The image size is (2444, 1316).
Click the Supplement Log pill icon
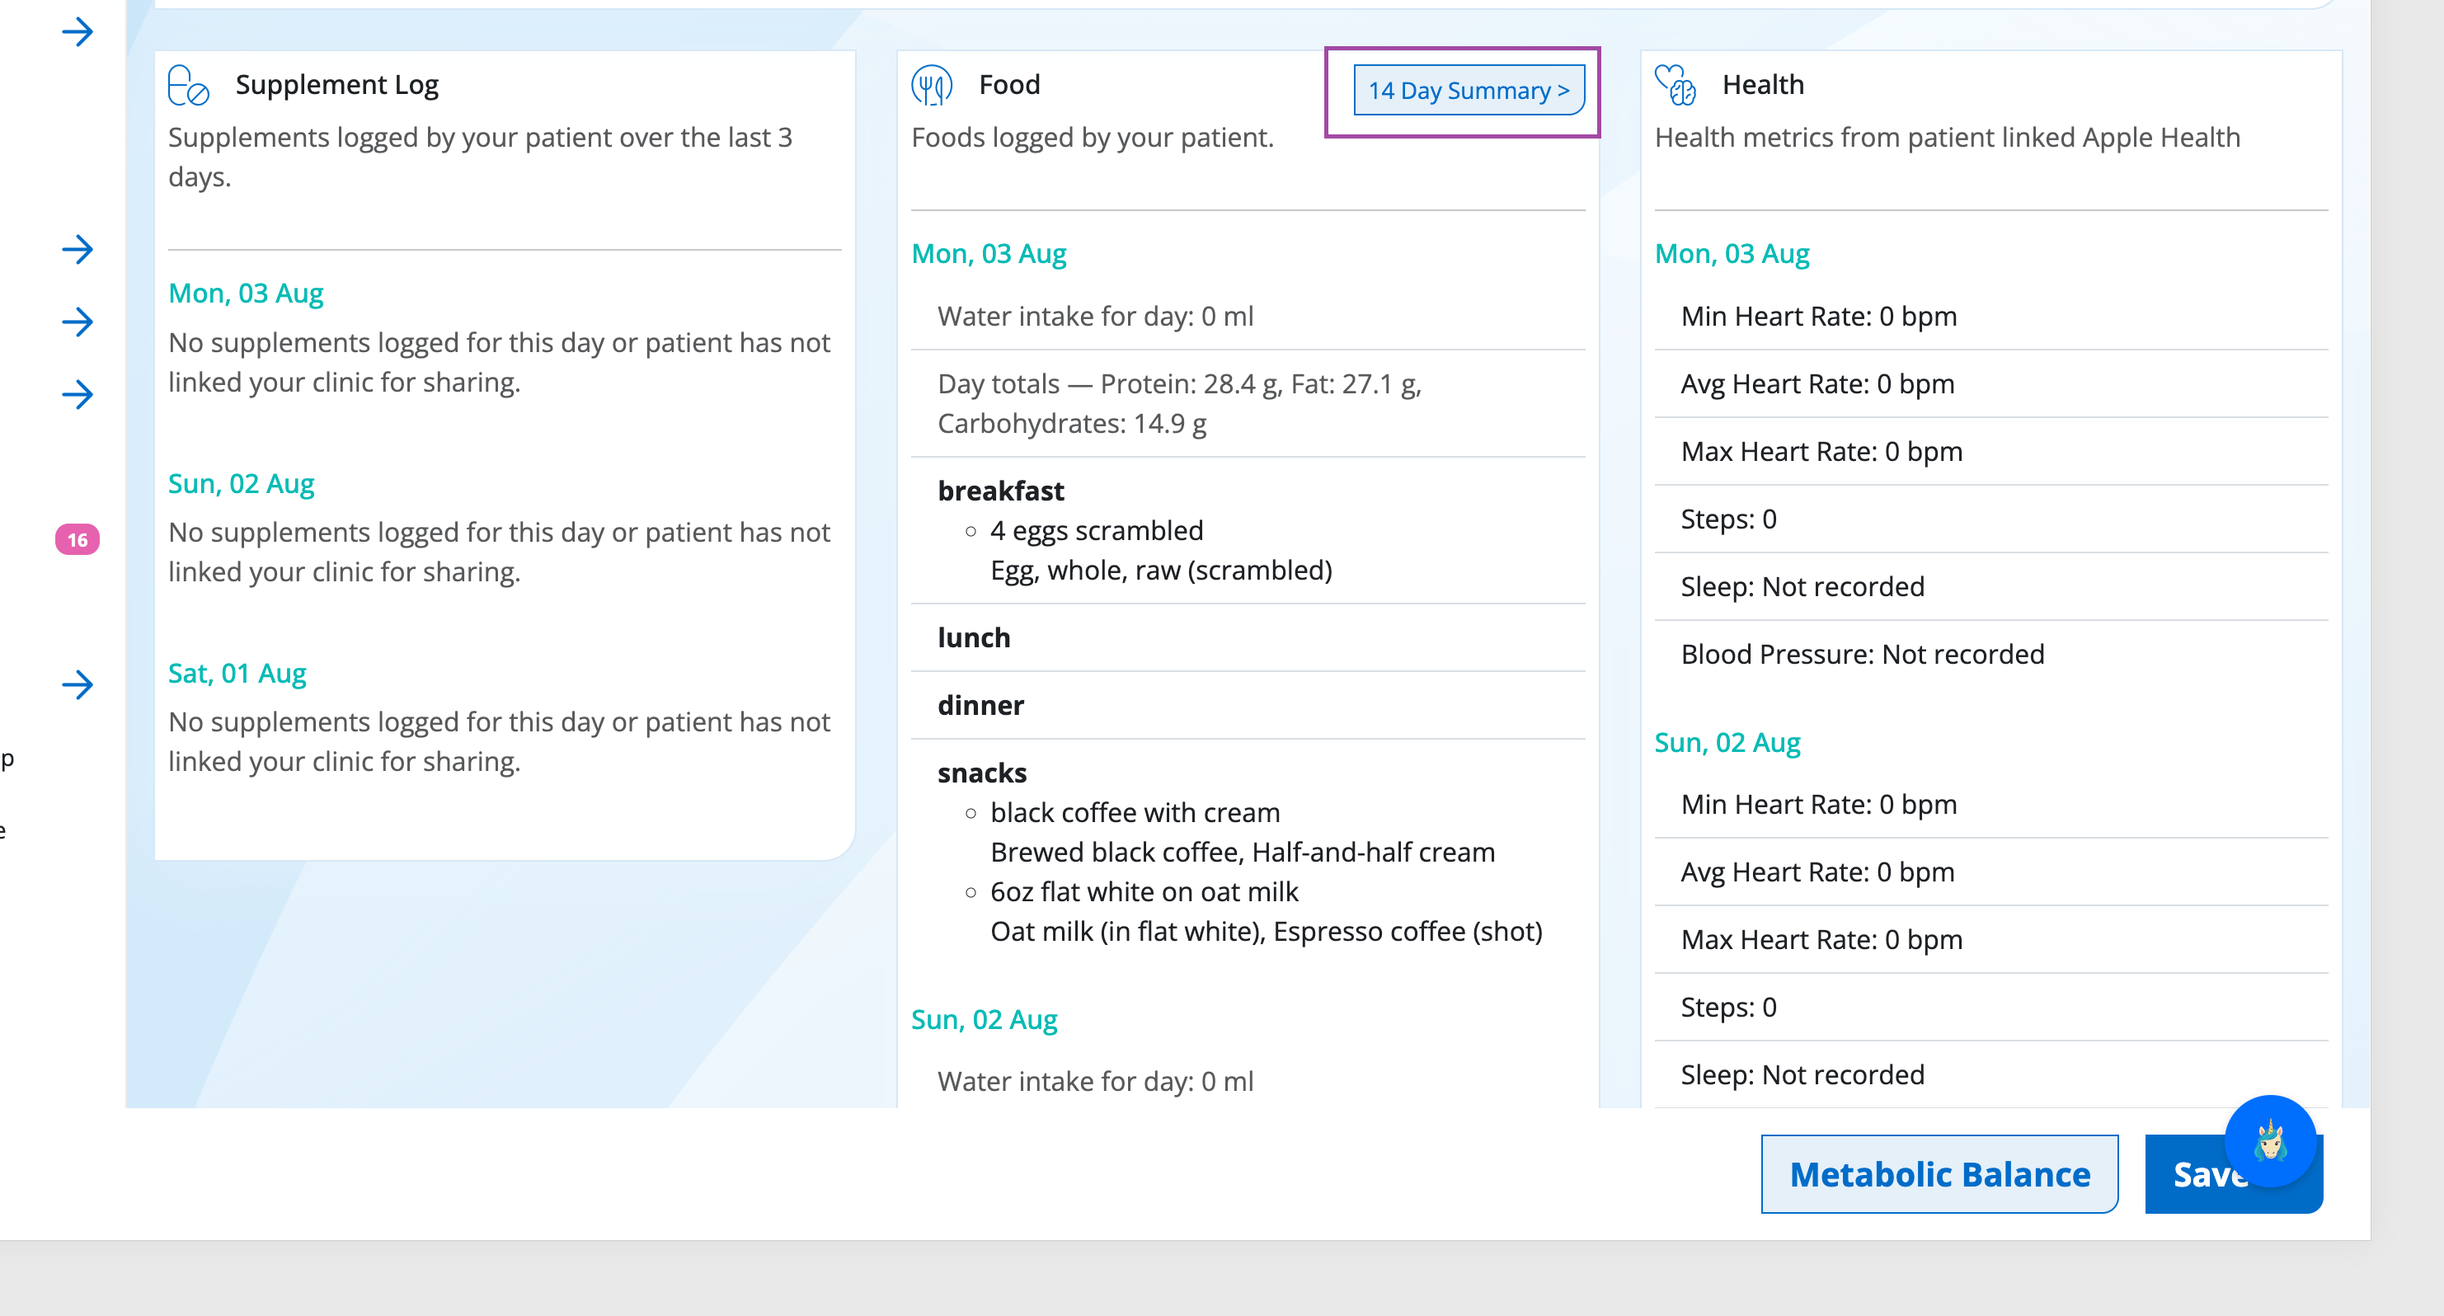coord(188,86)
